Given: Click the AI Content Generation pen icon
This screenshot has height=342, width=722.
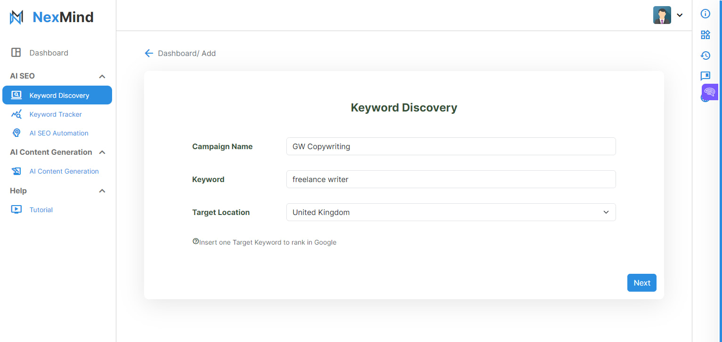Looking at the screenshot, I should point(16,171).
